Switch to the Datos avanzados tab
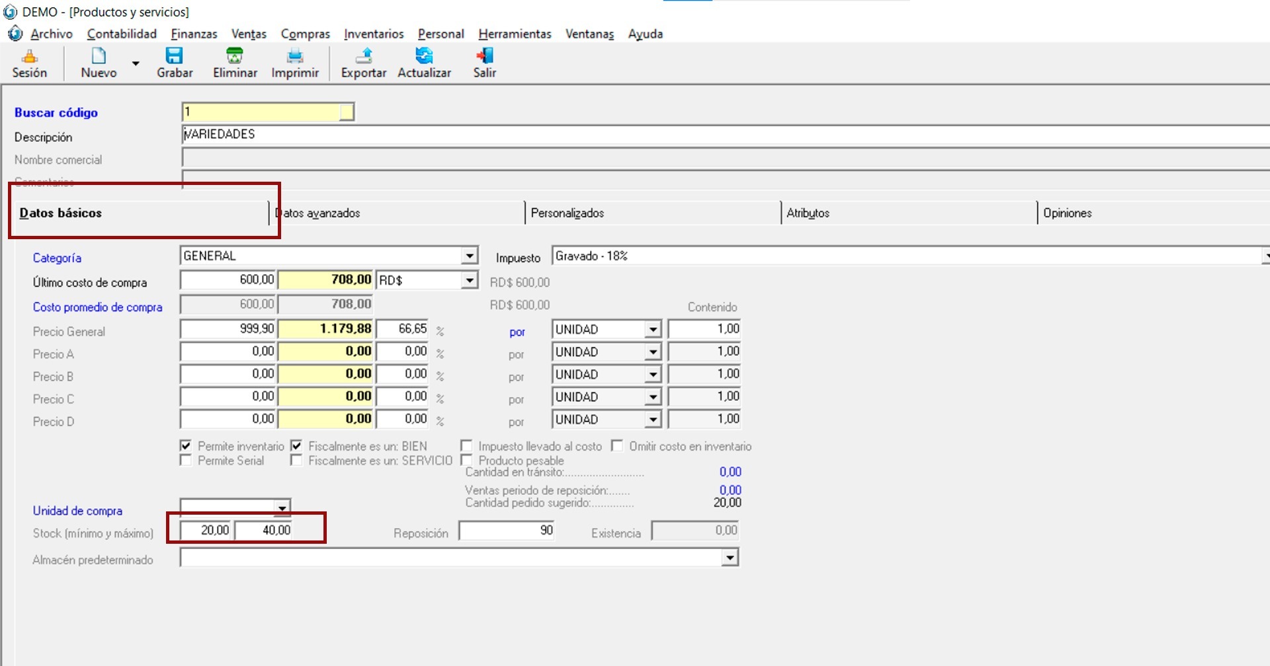Viewport: 1270px width, 666px height. click(317, 213)
